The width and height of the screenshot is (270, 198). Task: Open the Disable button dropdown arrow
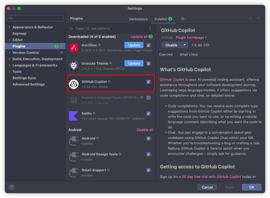(185, 45)
